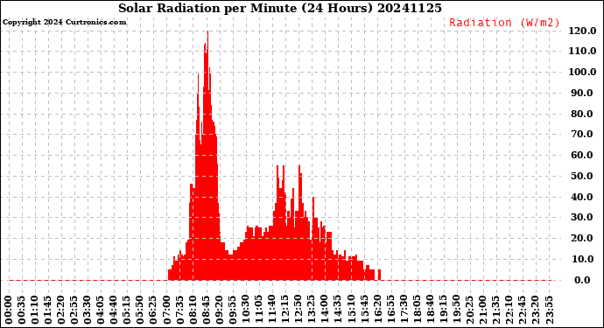The height and width of the screenshot is (328, 604).
Task: Click the '01:45' time axis label
Action: point(48,311)
